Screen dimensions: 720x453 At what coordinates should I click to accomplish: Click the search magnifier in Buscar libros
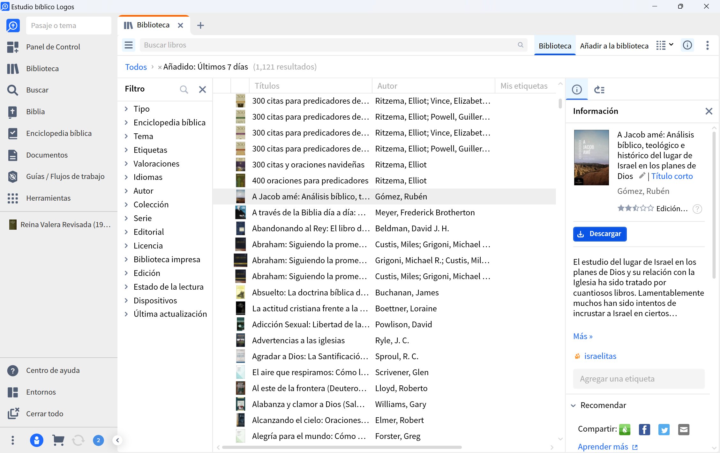[x=521, y=45]
